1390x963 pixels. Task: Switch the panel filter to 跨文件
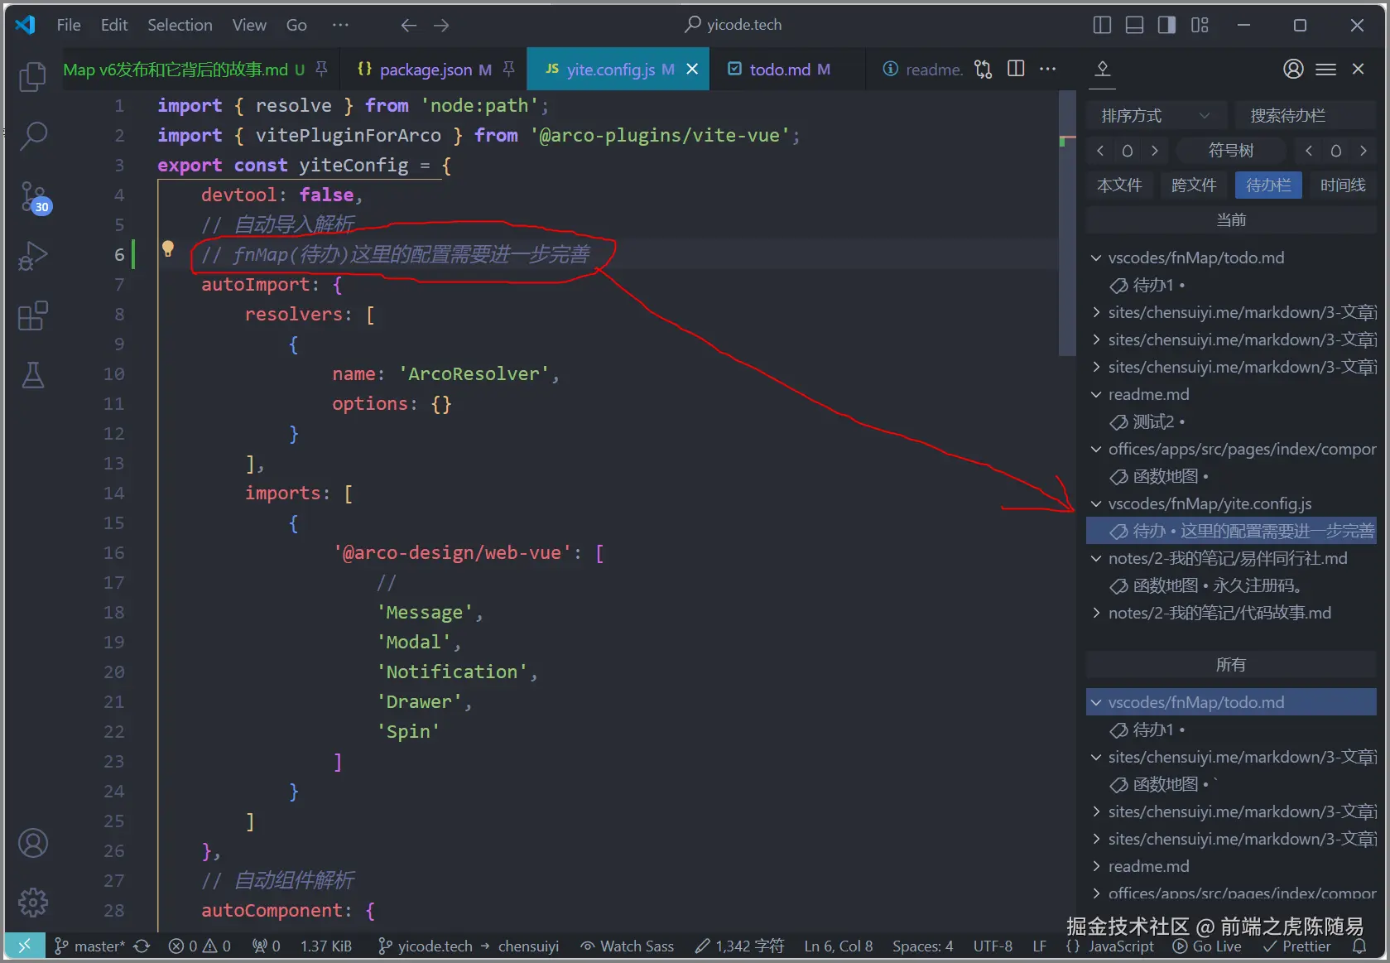pos(1194,185)
